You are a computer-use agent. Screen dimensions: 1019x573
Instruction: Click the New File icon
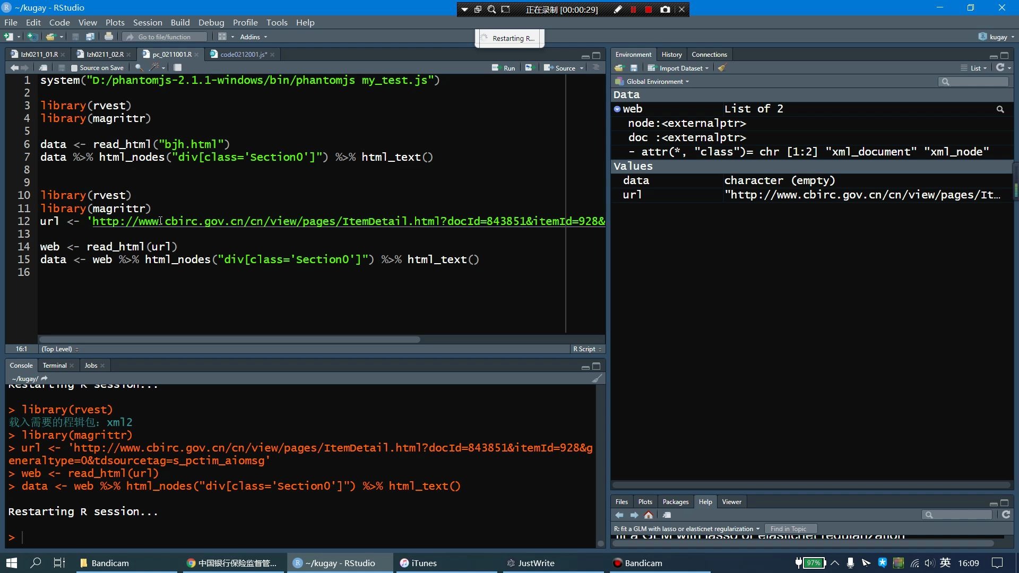click(8, 37)
